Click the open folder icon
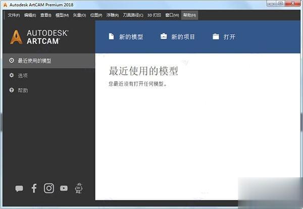 coord(216,36)
